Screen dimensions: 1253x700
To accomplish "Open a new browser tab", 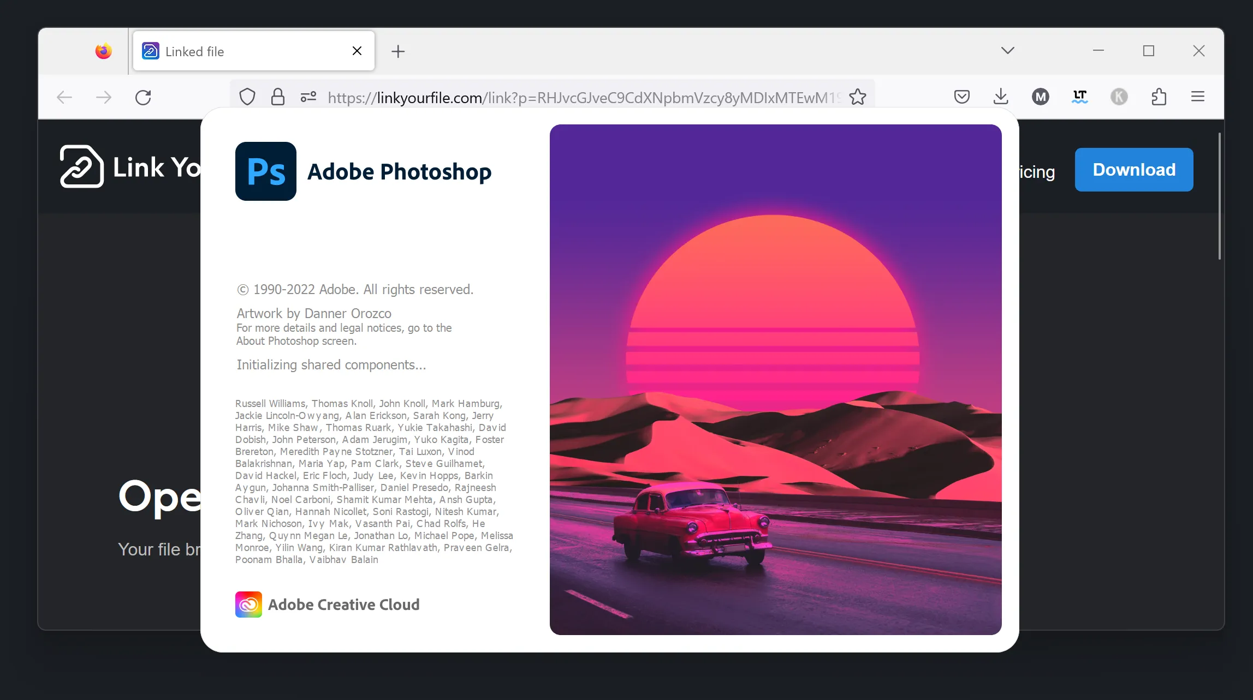I will 398,51.
